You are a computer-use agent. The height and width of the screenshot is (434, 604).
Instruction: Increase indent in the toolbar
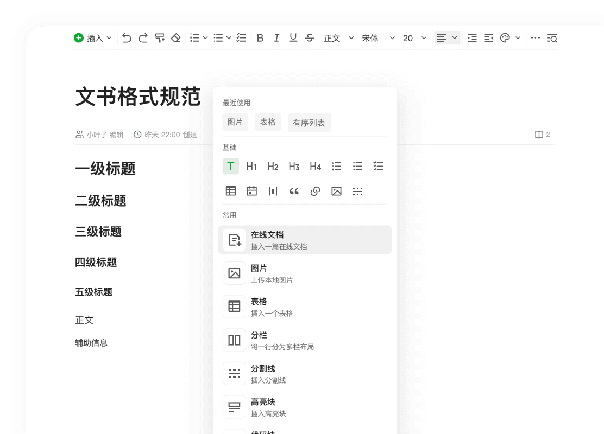click(x=472, y=38)
